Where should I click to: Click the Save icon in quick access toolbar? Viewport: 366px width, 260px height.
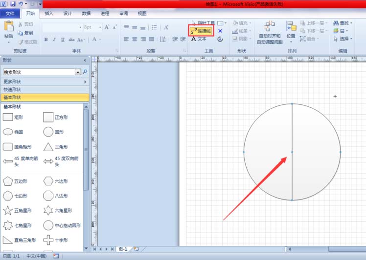coord(13,4)
